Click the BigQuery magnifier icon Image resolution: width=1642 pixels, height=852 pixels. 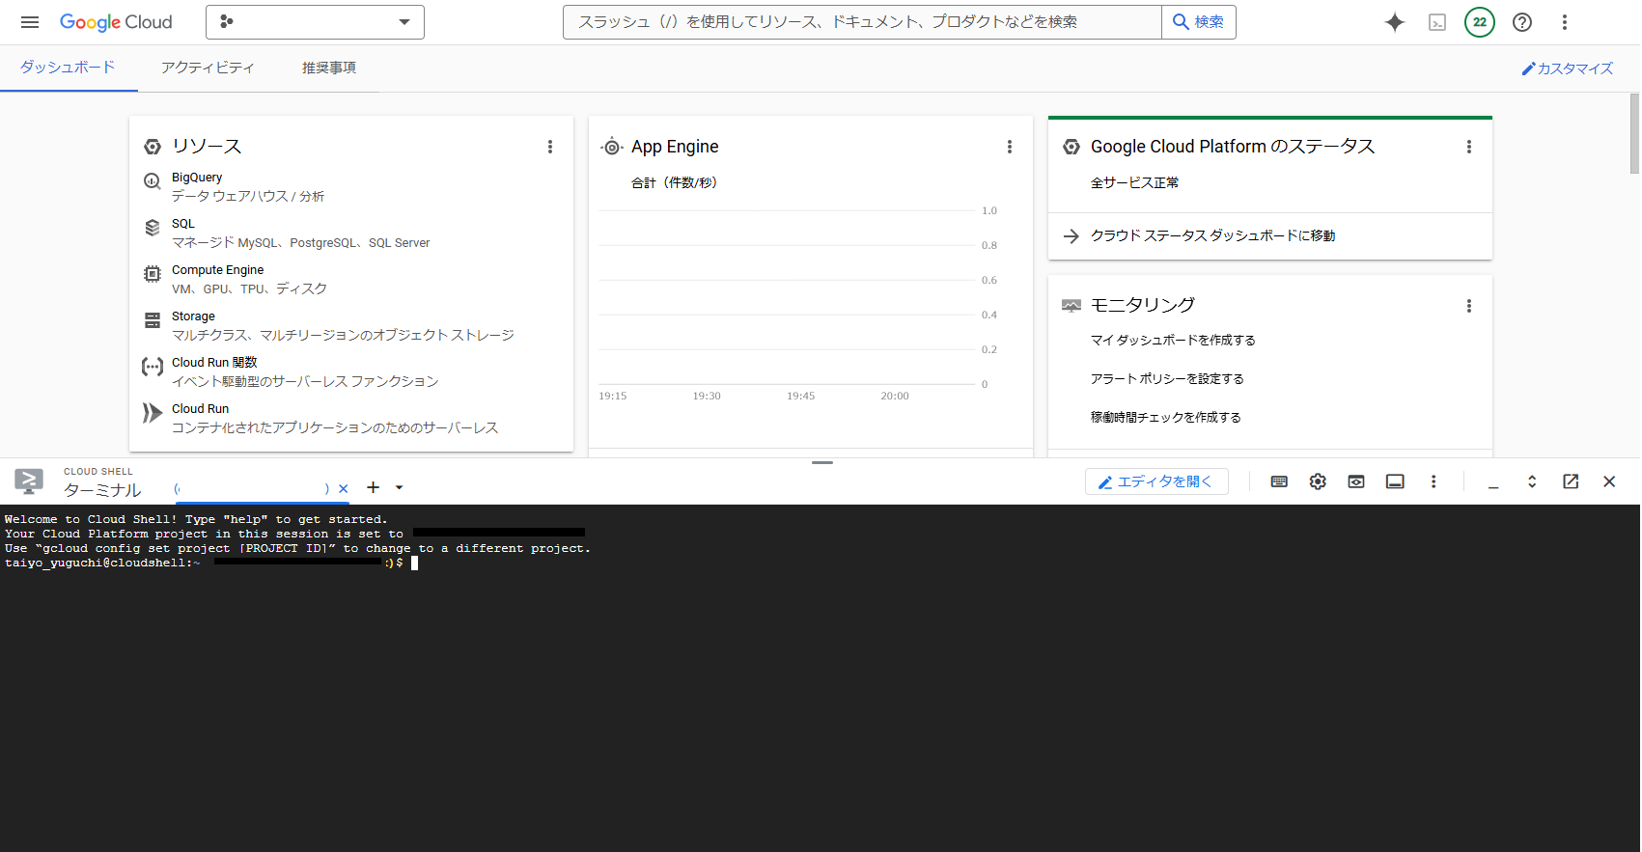pos(153,181)
